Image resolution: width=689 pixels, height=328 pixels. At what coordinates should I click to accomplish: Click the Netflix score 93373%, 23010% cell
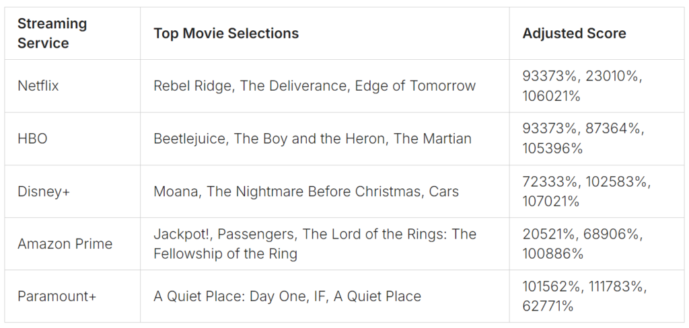click(x=597, y=86)
